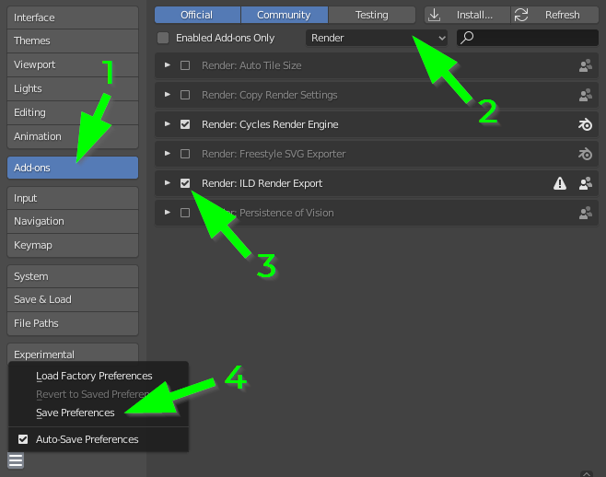Disable the Cycles Render Engine add-on checkbox
Screen dimensions: 606x477
pyautogui.click(x=185, y=124)
